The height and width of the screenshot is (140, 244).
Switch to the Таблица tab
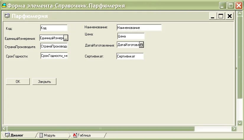pos(84,135)
